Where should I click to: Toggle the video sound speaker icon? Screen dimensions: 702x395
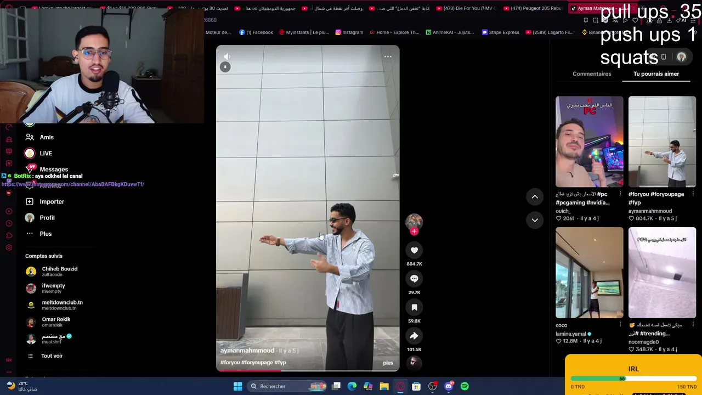(x=227, y=57)
